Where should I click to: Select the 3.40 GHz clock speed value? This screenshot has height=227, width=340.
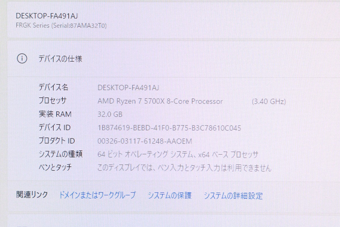(269, 102)
